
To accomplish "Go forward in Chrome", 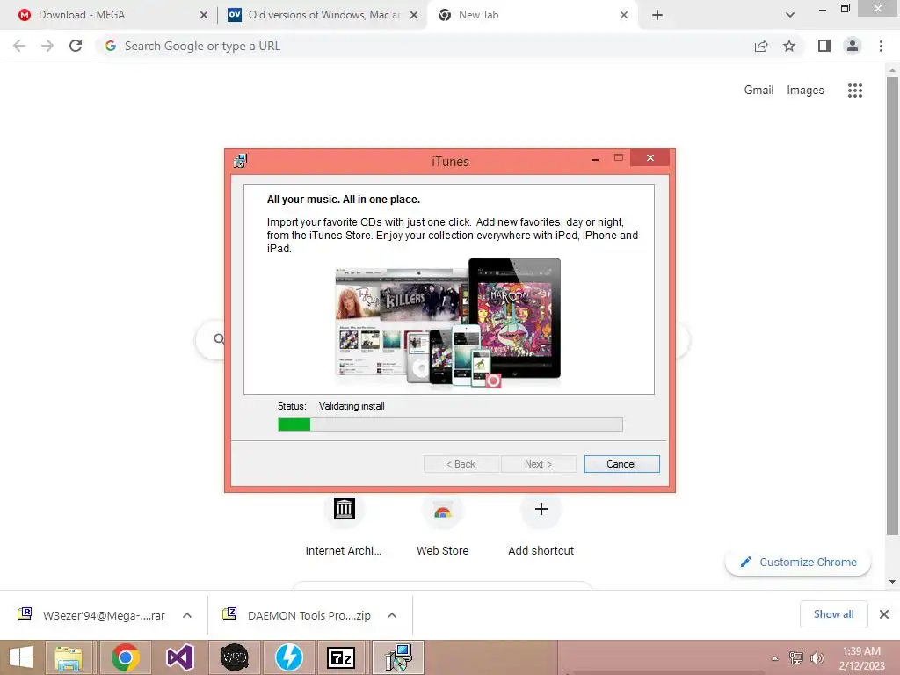I will tap(47, 46).
